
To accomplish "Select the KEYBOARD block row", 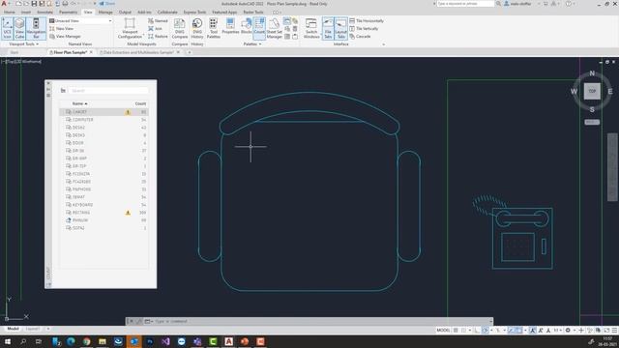I will (x=103, y=205).
